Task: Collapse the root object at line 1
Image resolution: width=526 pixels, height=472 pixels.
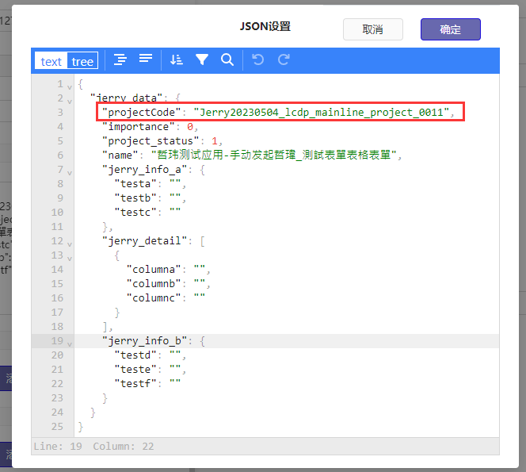Action: pyautogui.click(x=70, y=86)
